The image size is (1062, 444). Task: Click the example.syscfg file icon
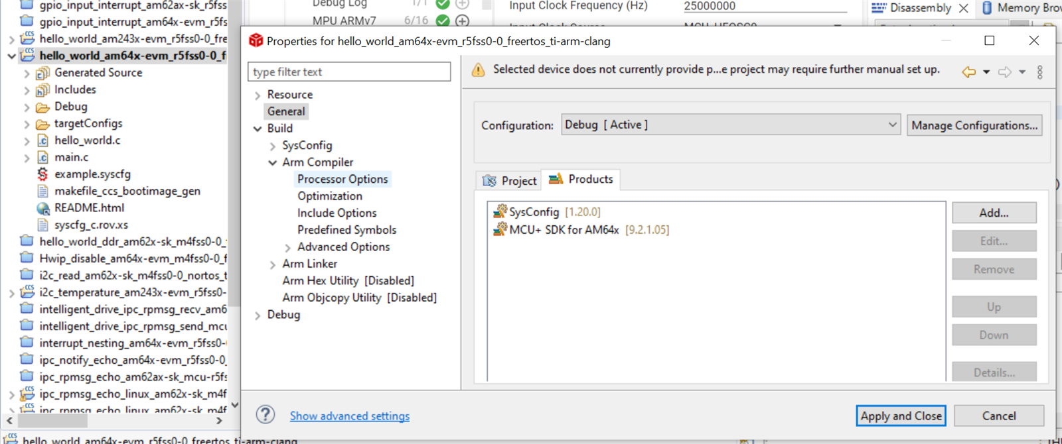tap(42, 174)
